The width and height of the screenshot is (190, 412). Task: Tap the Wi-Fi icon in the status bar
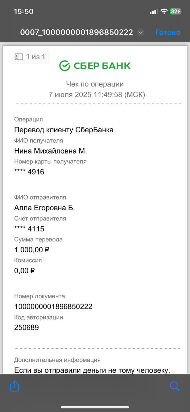[164, 12]
